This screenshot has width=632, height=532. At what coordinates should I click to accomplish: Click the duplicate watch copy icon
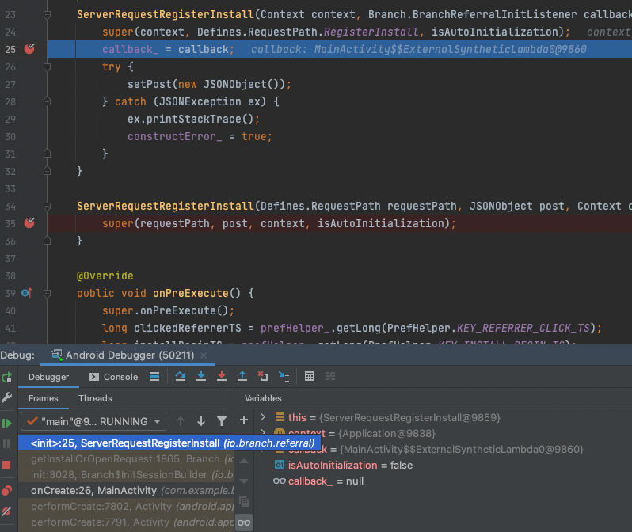point(244,501)
